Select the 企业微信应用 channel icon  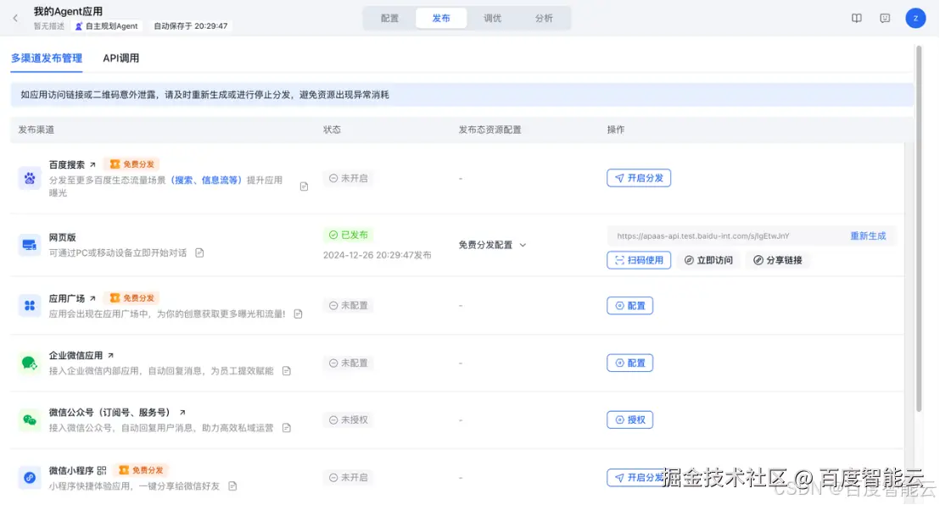26,363
